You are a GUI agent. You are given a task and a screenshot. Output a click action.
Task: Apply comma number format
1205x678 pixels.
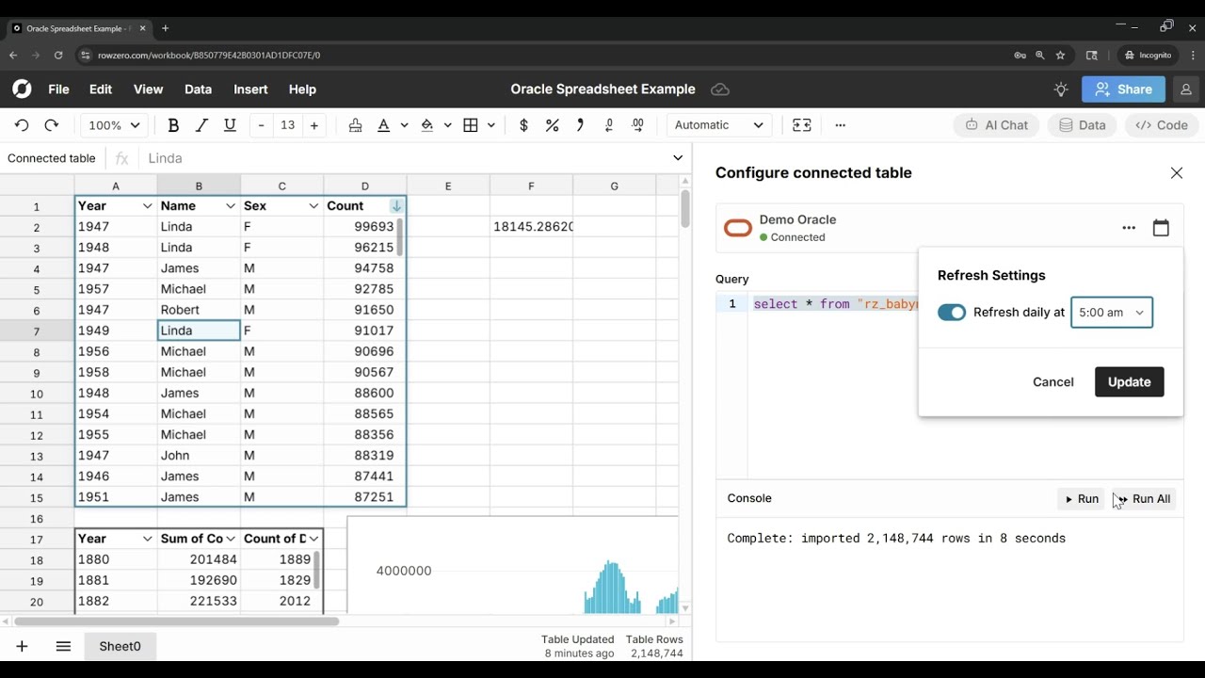(581, 125)
